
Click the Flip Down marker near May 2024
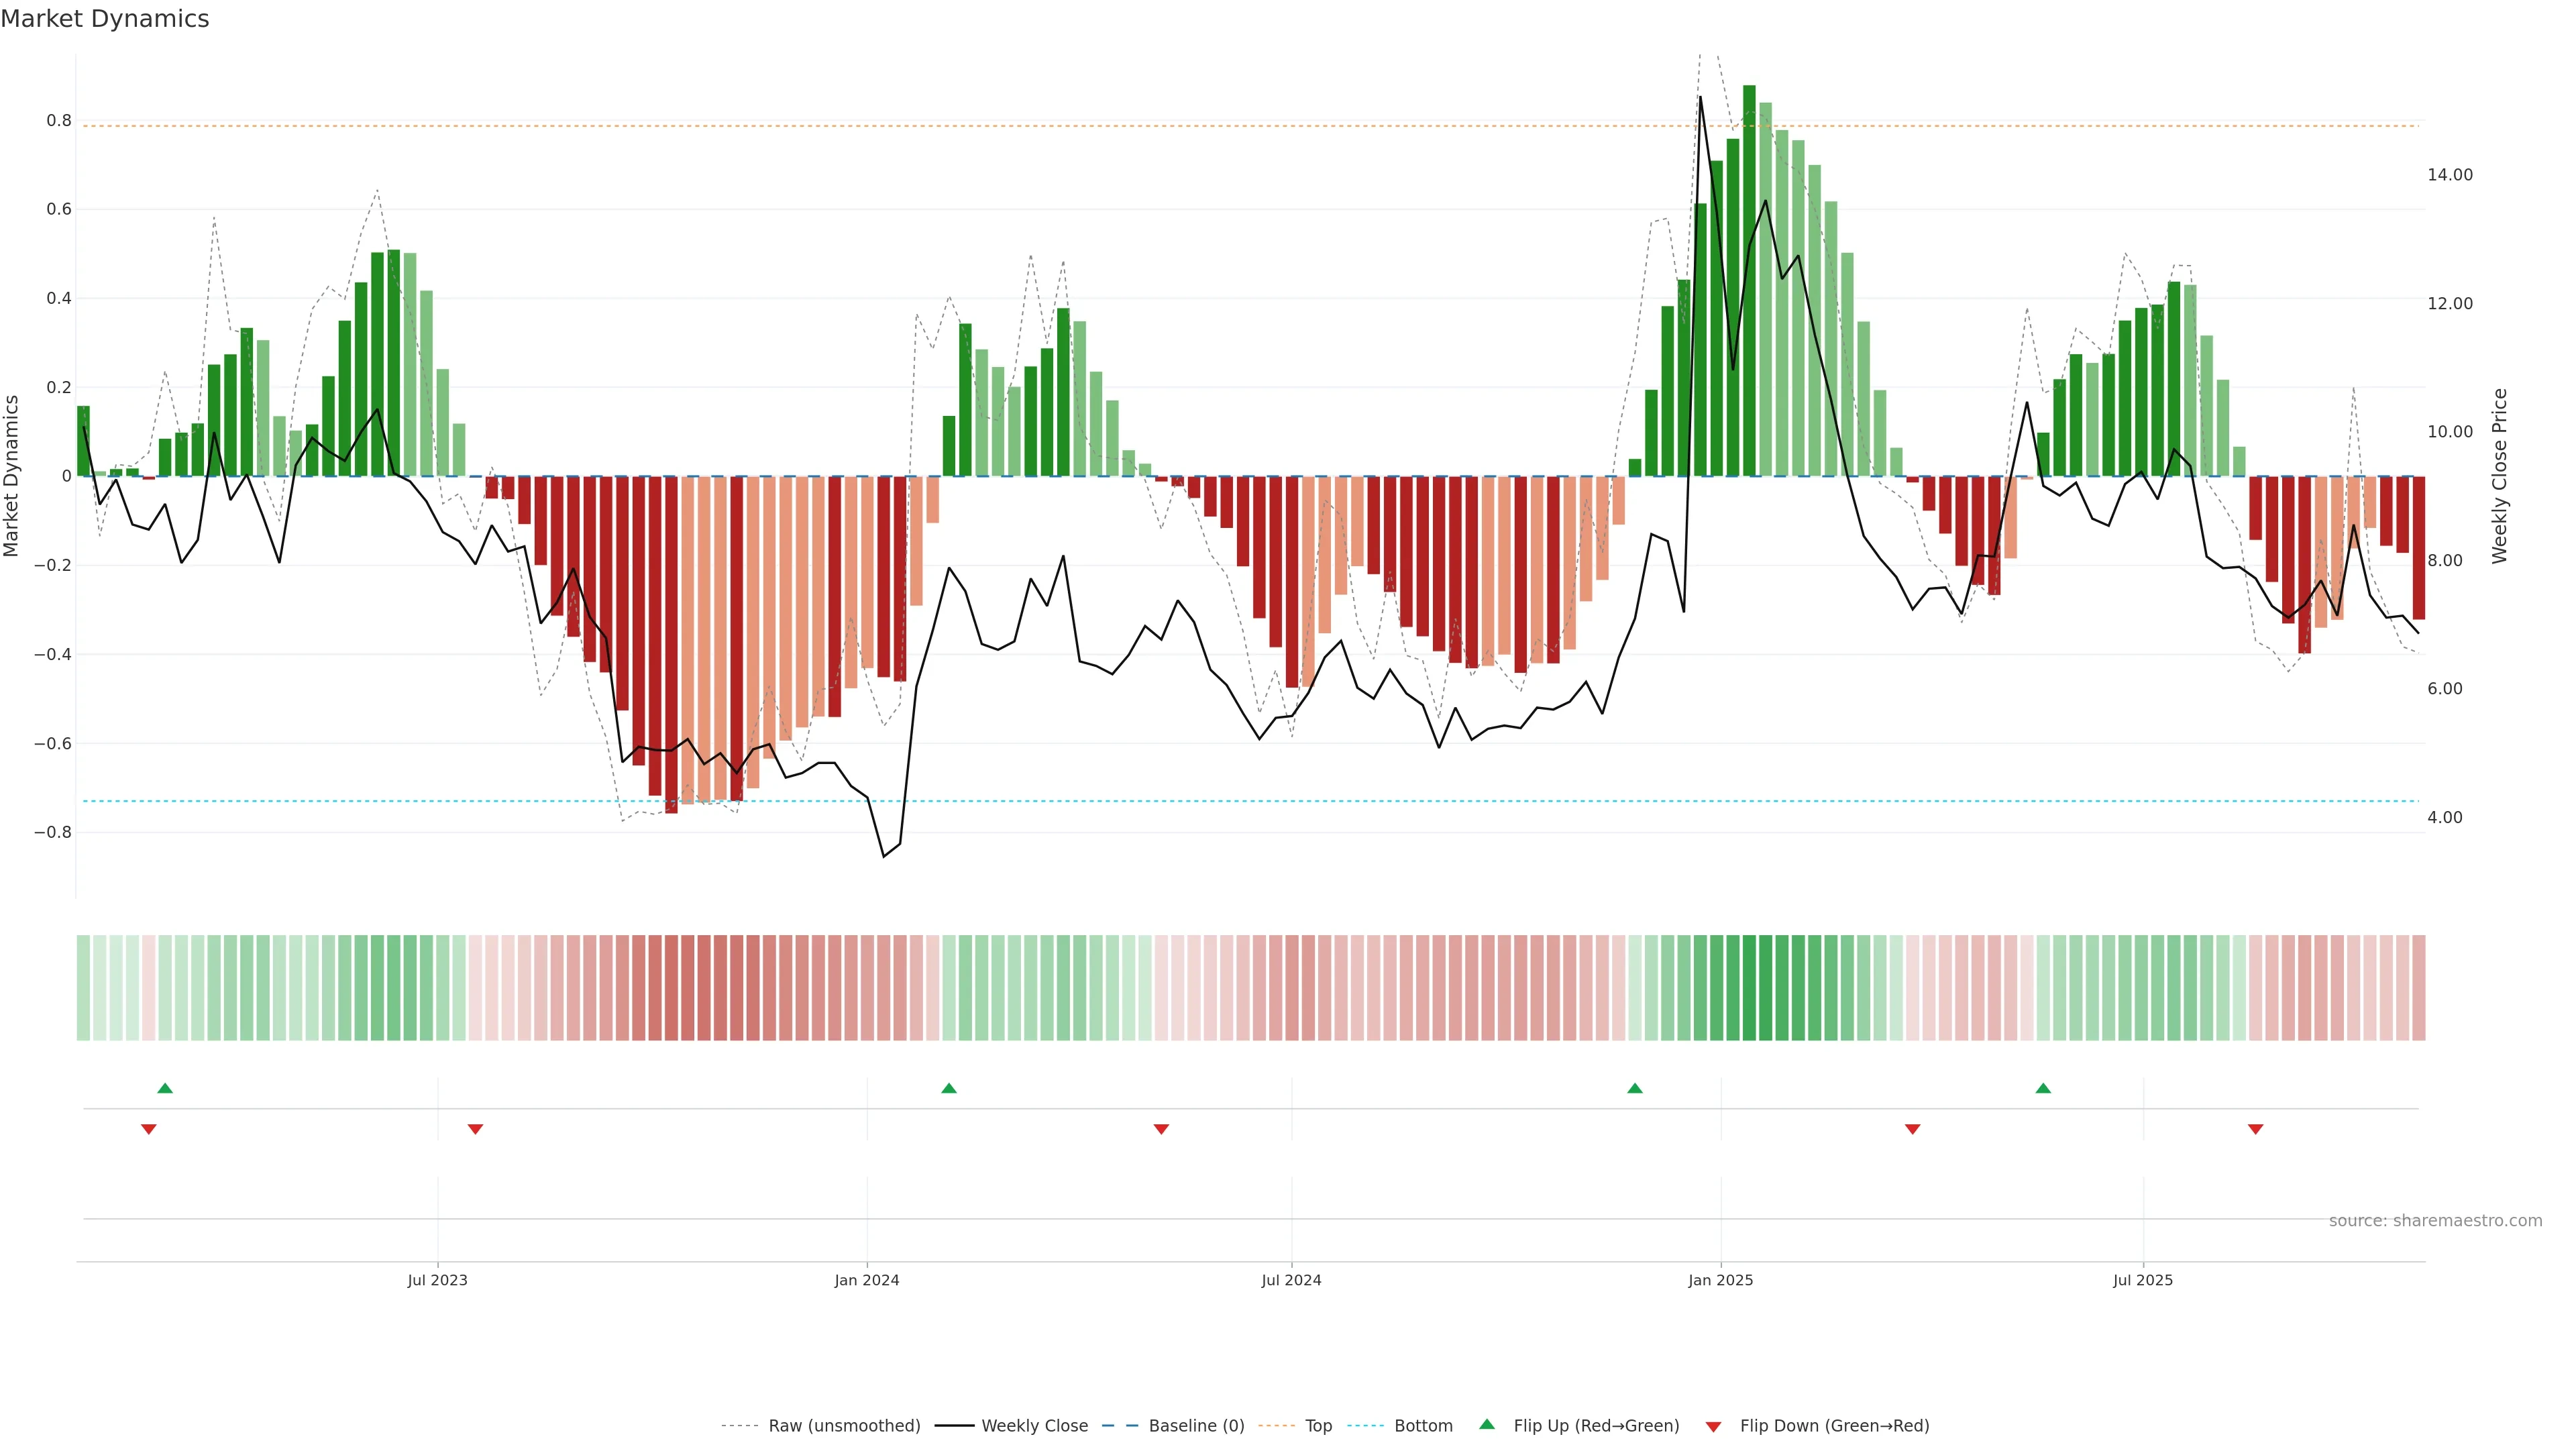1161,1129
